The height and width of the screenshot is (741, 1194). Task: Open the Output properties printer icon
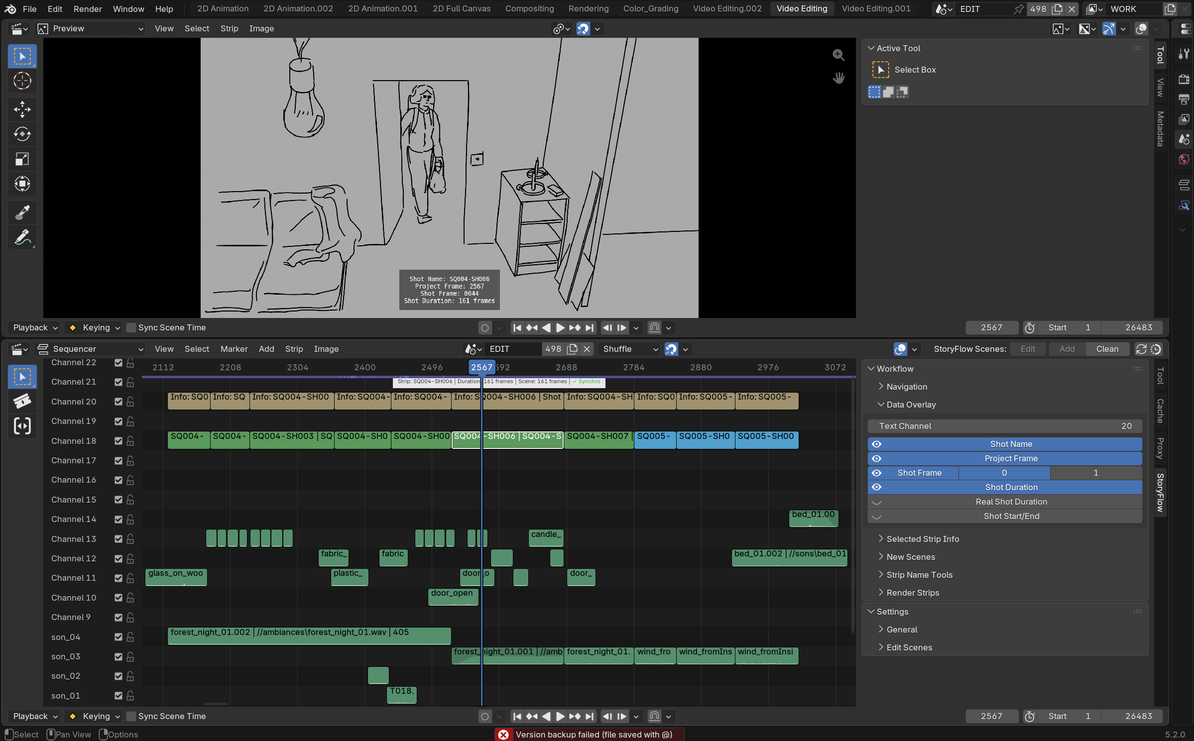pyautogui.click(x=1184, y=99)
